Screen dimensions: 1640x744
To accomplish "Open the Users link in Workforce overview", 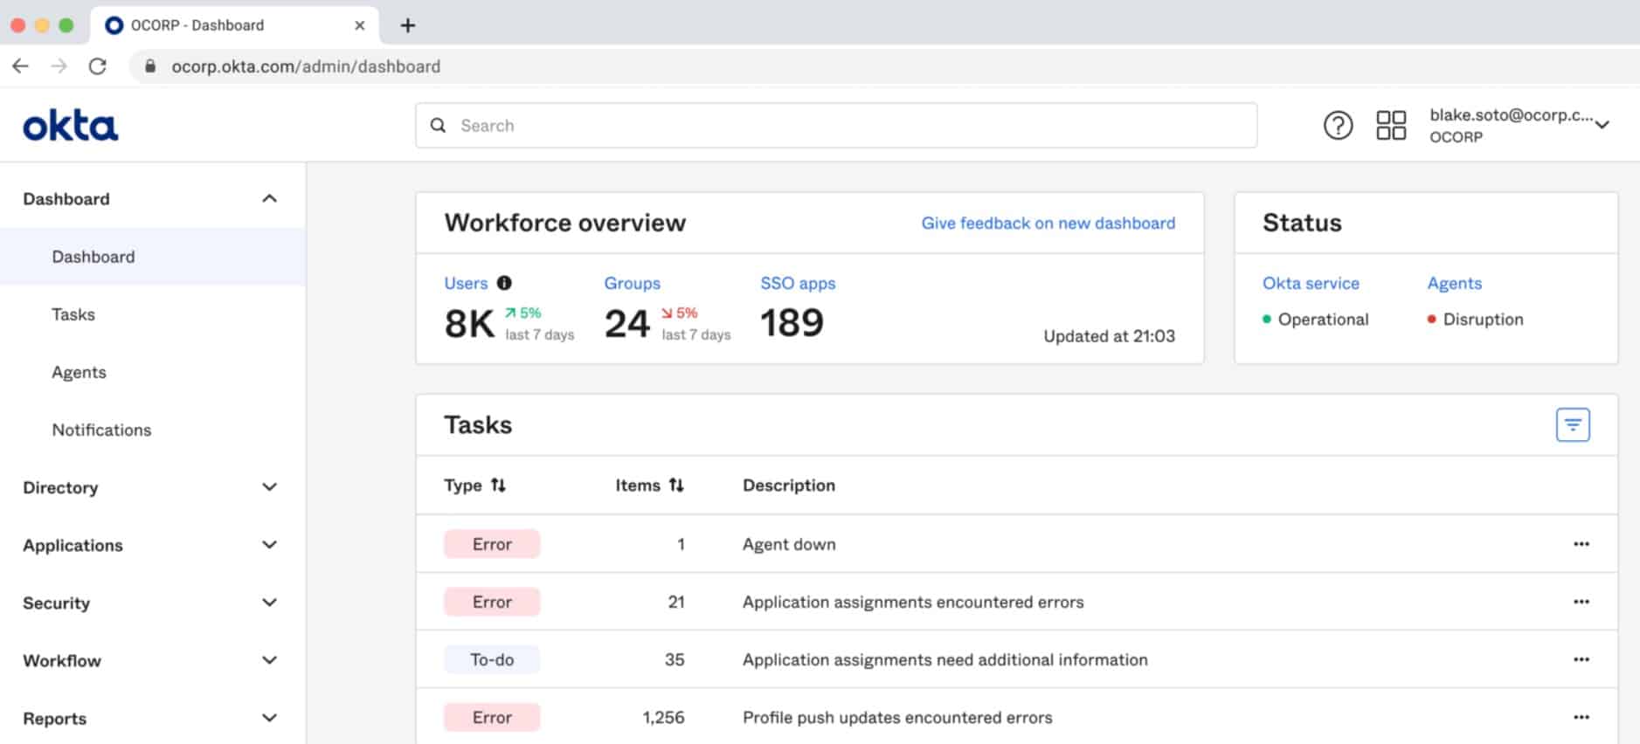I will [466, 283].
